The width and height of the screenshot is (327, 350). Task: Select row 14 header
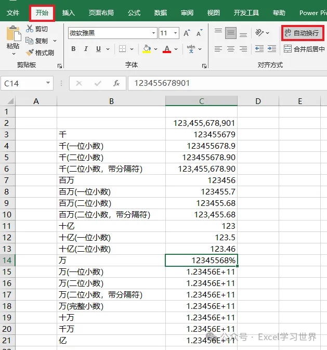click(8, 260)
